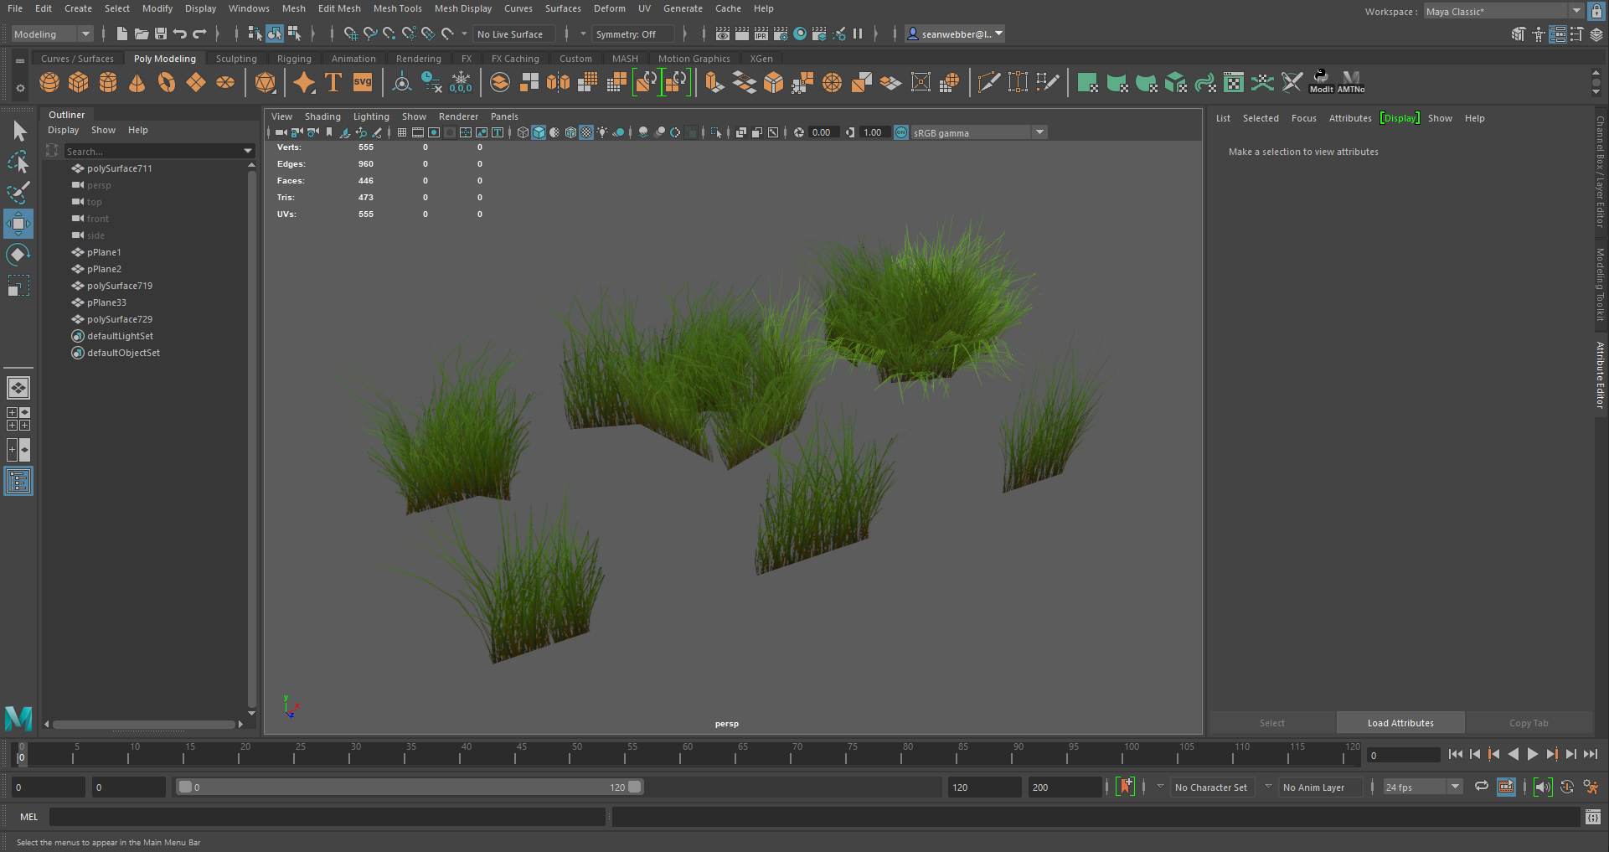Viewport: 1609px width, 852px height.
Task: Open the Mesh Tools menu
Action: [397, 8]
